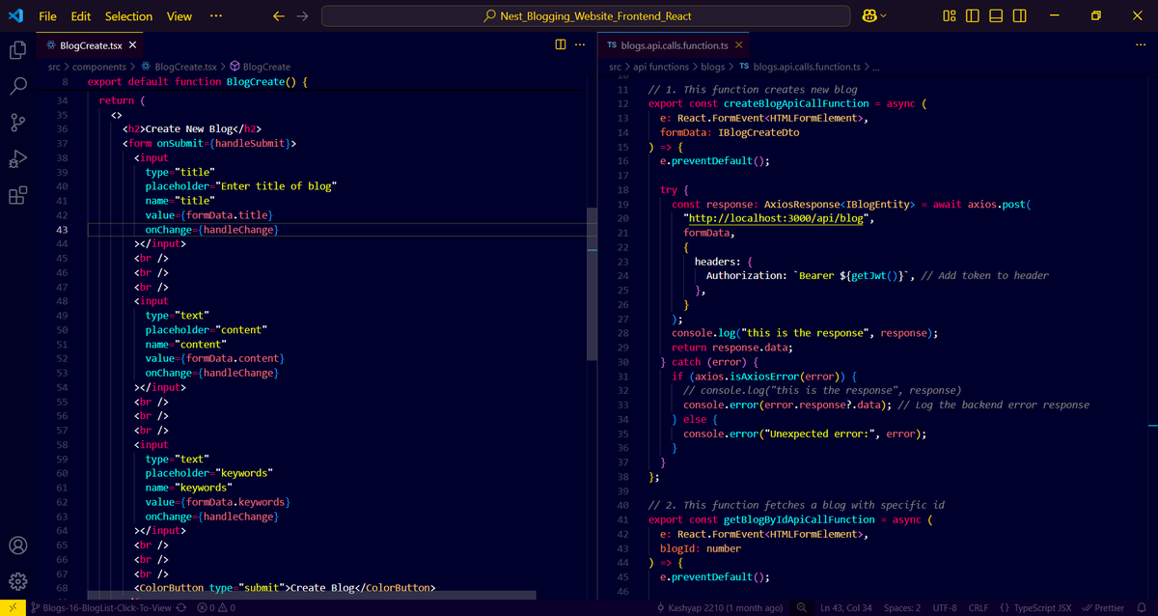Open the Copilot dropdown chevron
This screenshot has width=1158, height=616.
click(x=884, y=16)
